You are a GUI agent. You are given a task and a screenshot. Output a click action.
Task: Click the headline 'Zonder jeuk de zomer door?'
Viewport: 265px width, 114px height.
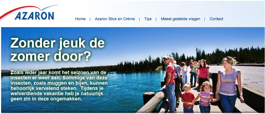pyautogui.click(x=57, y=50)
